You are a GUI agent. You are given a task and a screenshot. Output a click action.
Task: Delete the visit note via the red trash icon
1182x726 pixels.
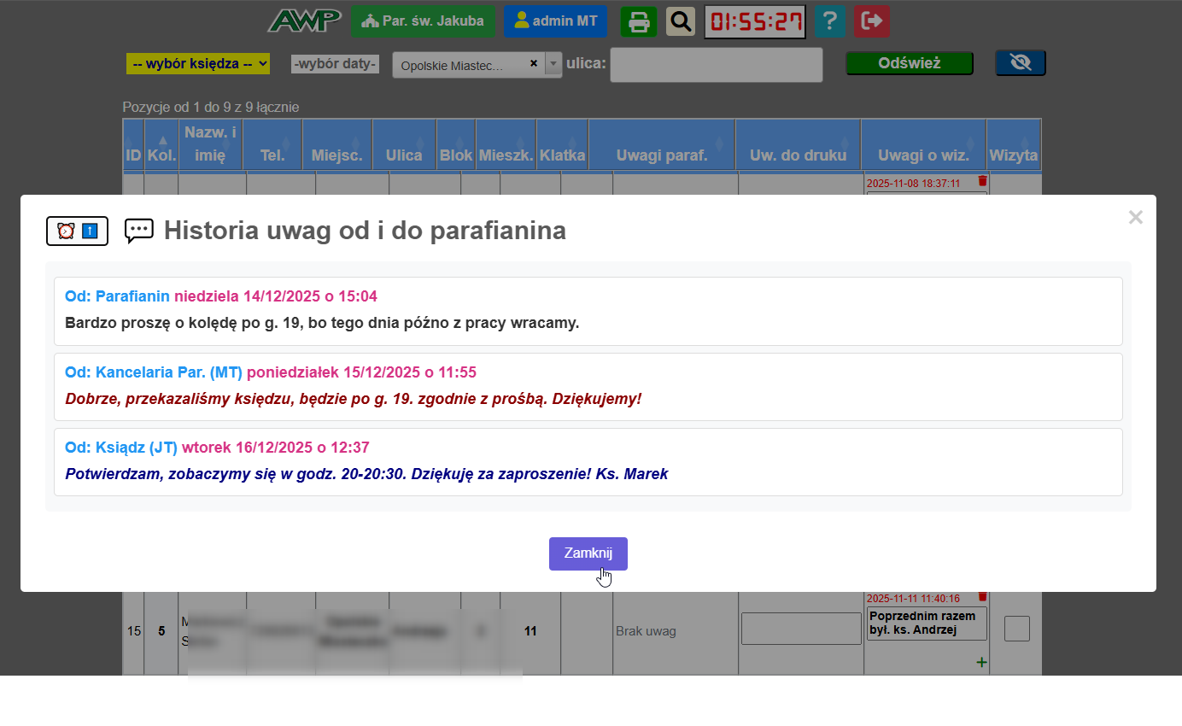pos(983,595)
